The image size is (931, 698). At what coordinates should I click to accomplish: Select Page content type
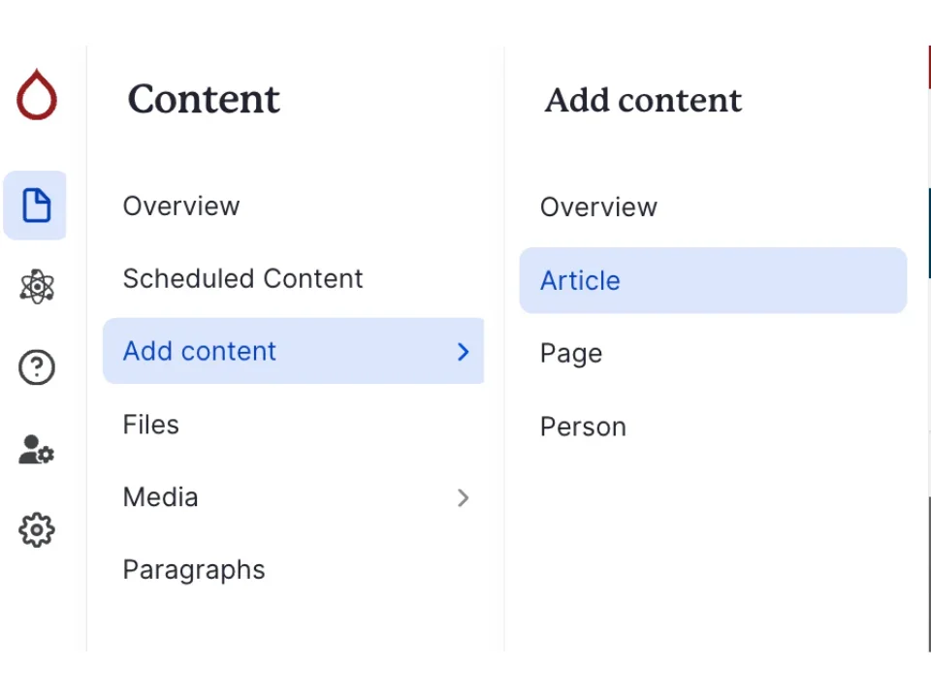570,353
